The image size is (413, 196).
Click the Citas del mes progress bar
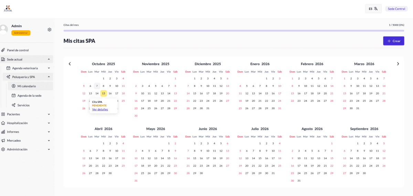click(234, 31)
